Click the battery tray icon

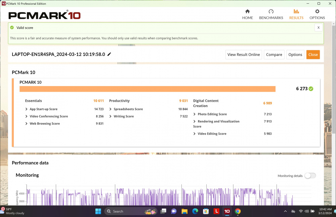(x=312, y=211)
